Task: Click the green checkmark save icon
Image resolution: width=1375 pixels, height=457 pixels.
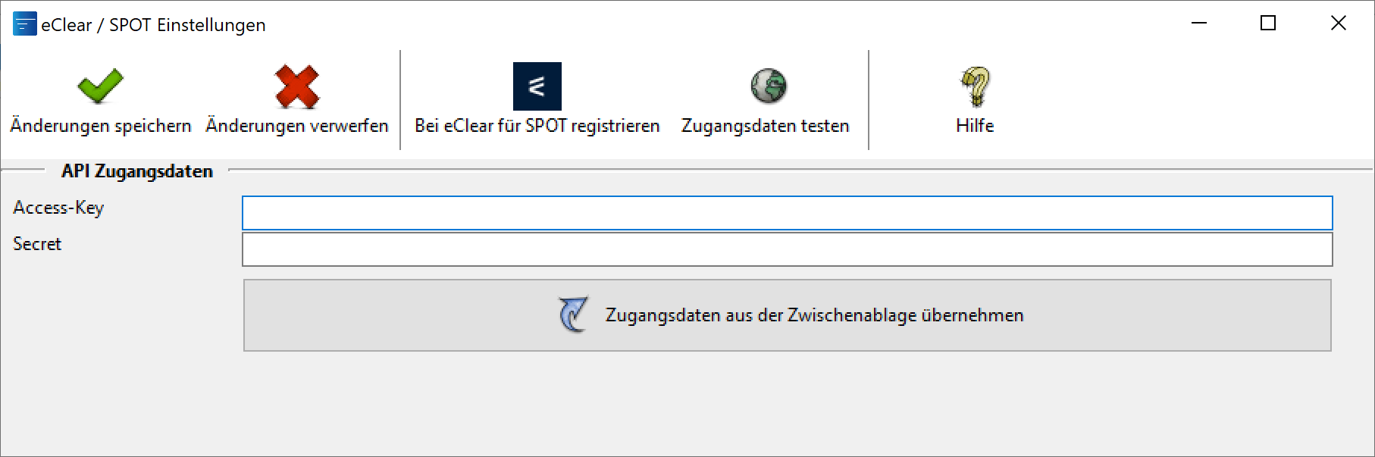Action: tap(100, 86)
